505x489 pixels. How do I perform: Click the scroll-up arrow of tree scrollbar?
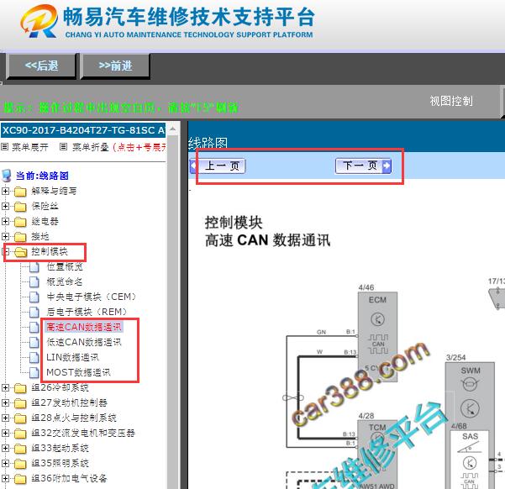(x=173, y=129)
